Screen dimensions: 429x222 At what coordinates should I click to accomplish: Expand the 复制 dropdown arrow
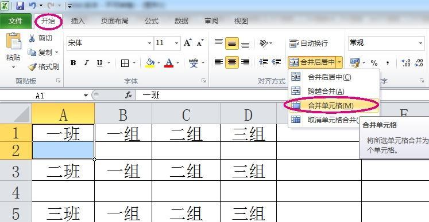(57, 53)
